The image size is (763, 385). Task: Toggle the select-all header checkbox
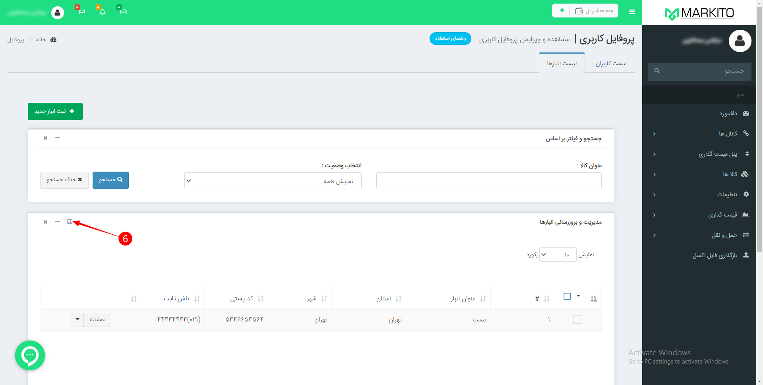(567, 296)
